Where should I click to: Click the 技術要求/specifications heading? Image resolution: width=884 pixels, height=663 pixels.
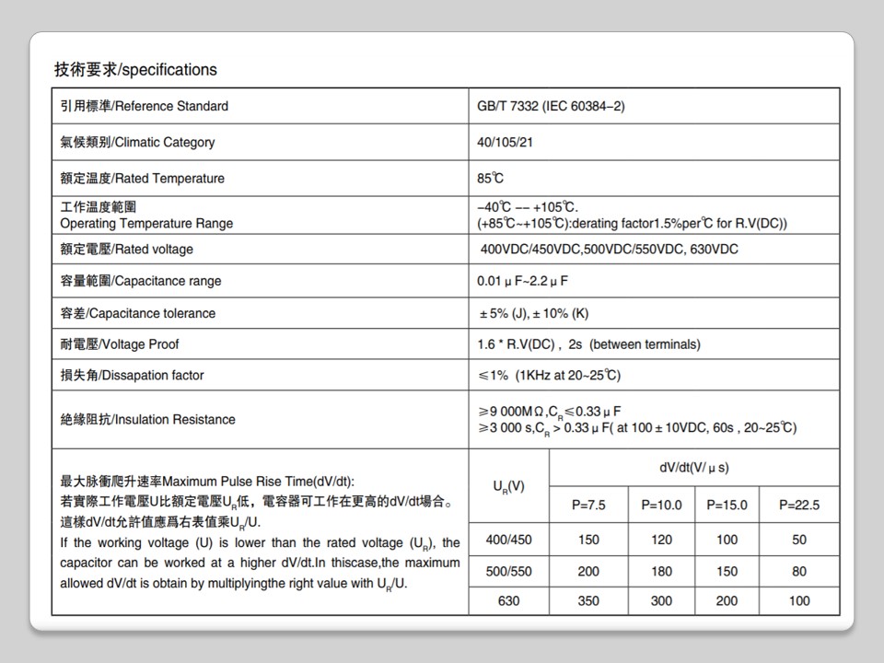[x=135, y=70]
